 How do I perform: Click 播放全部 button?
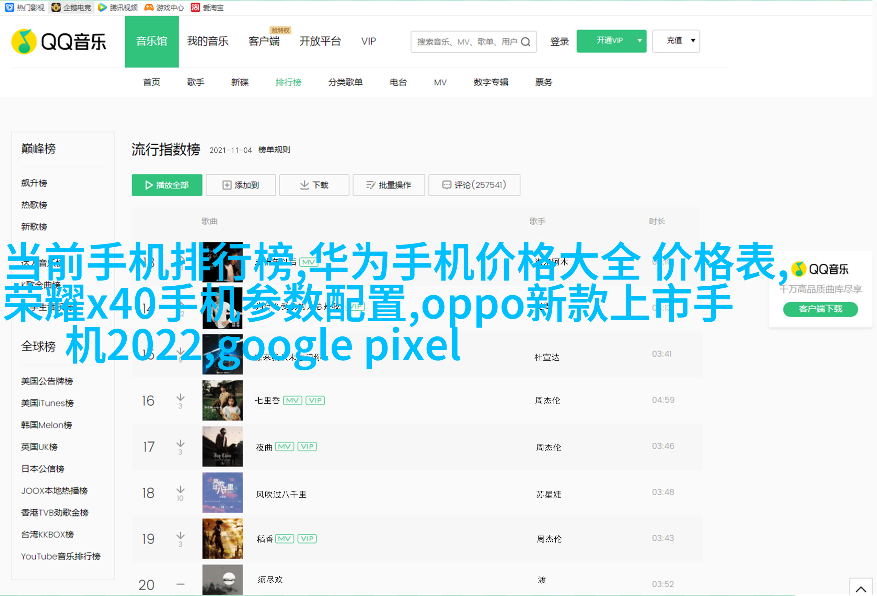point(167,185)
